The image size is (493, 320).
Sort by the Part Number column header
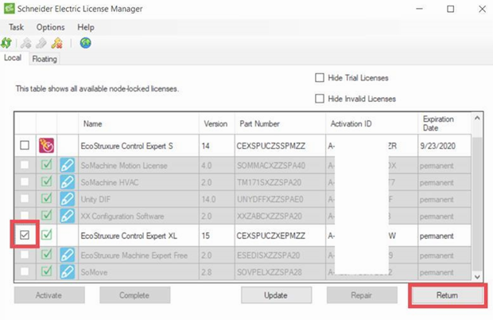tap(280, 123)
